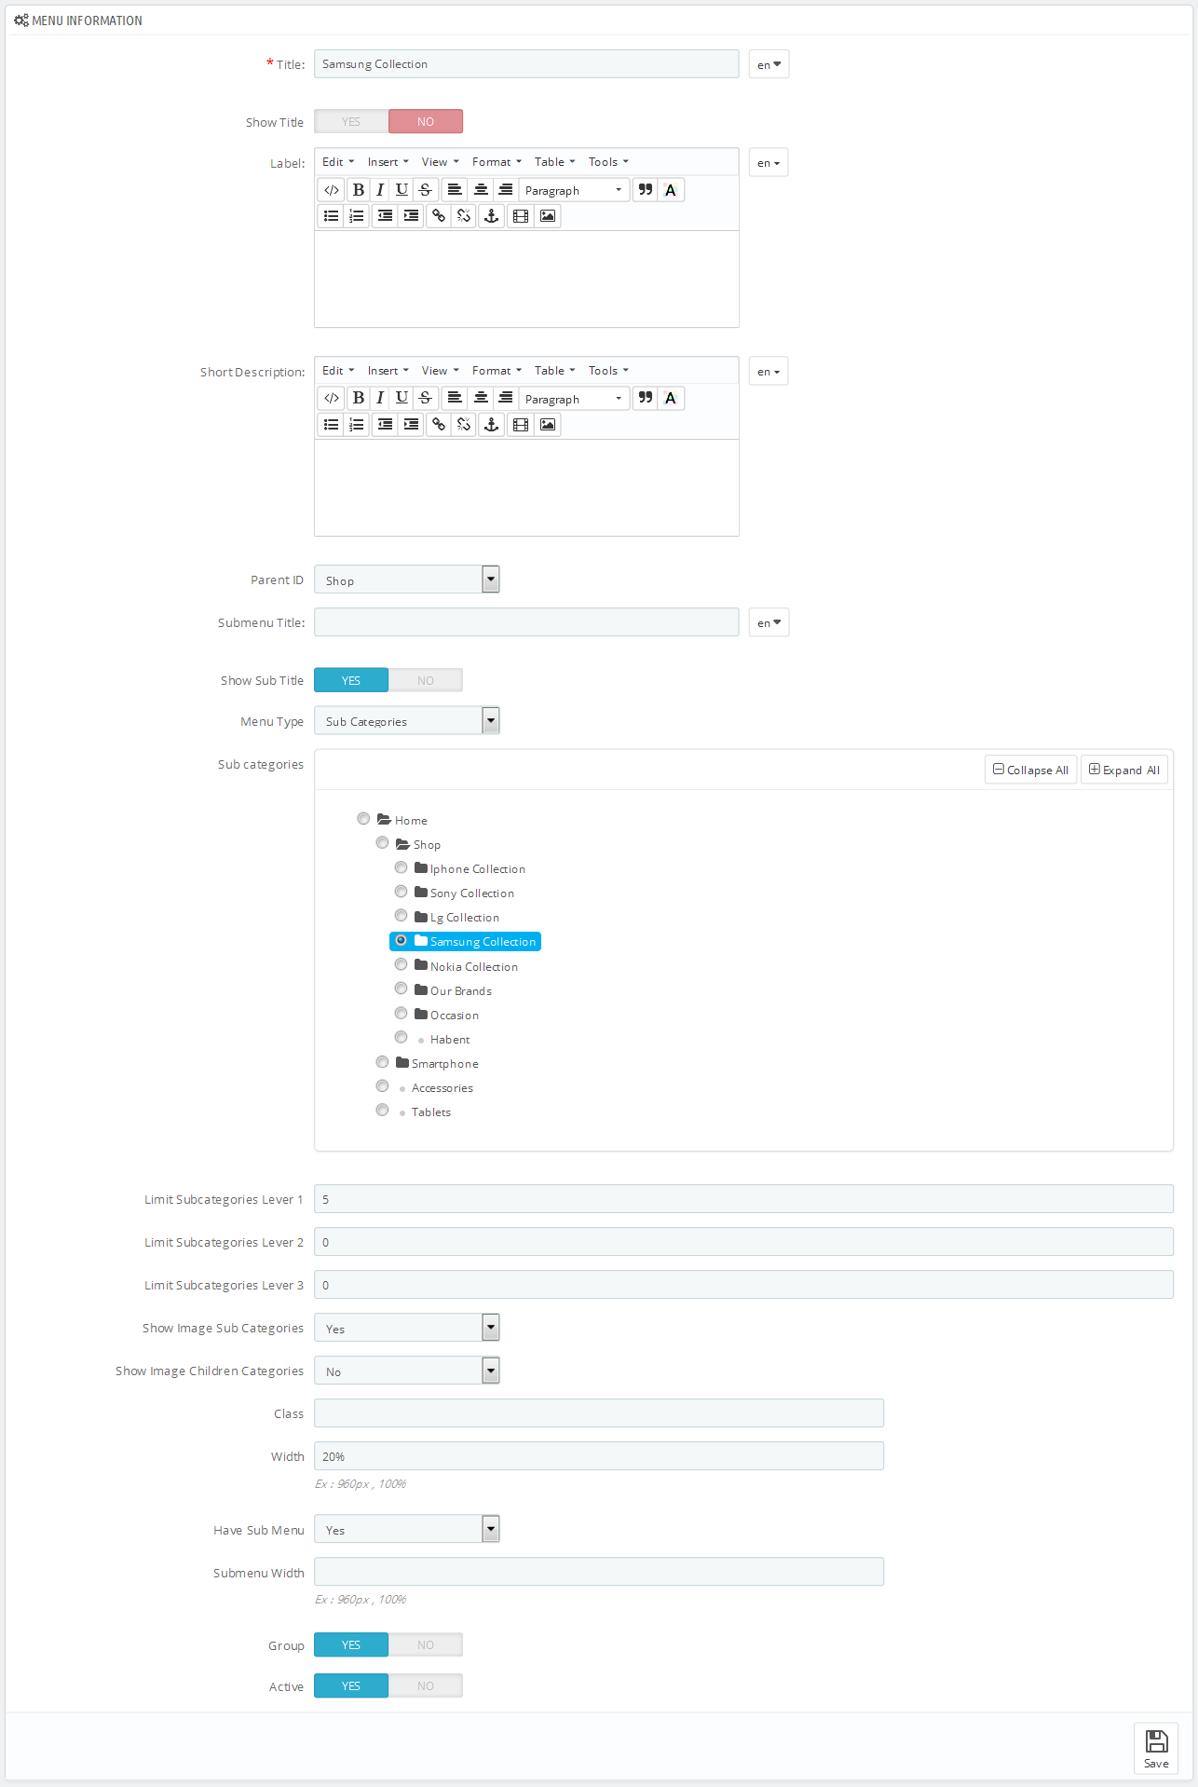Click anchor icon in Short Description editor
The image size is (1198, 1787).
(492, 425)
